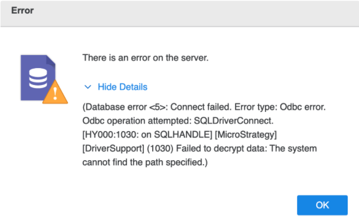
Task: Click 'cannot find the path specified.' line
Action: pos(145,163)
